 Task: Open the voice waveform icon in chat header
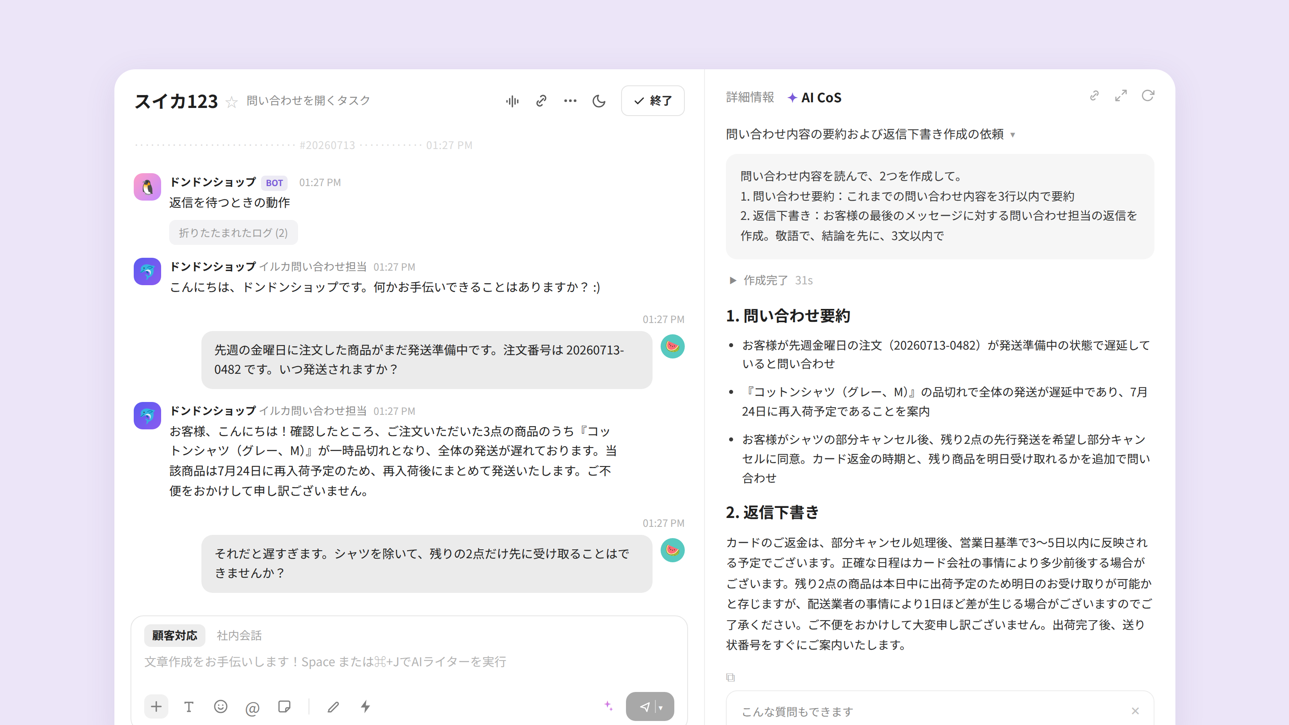(512, 101)
